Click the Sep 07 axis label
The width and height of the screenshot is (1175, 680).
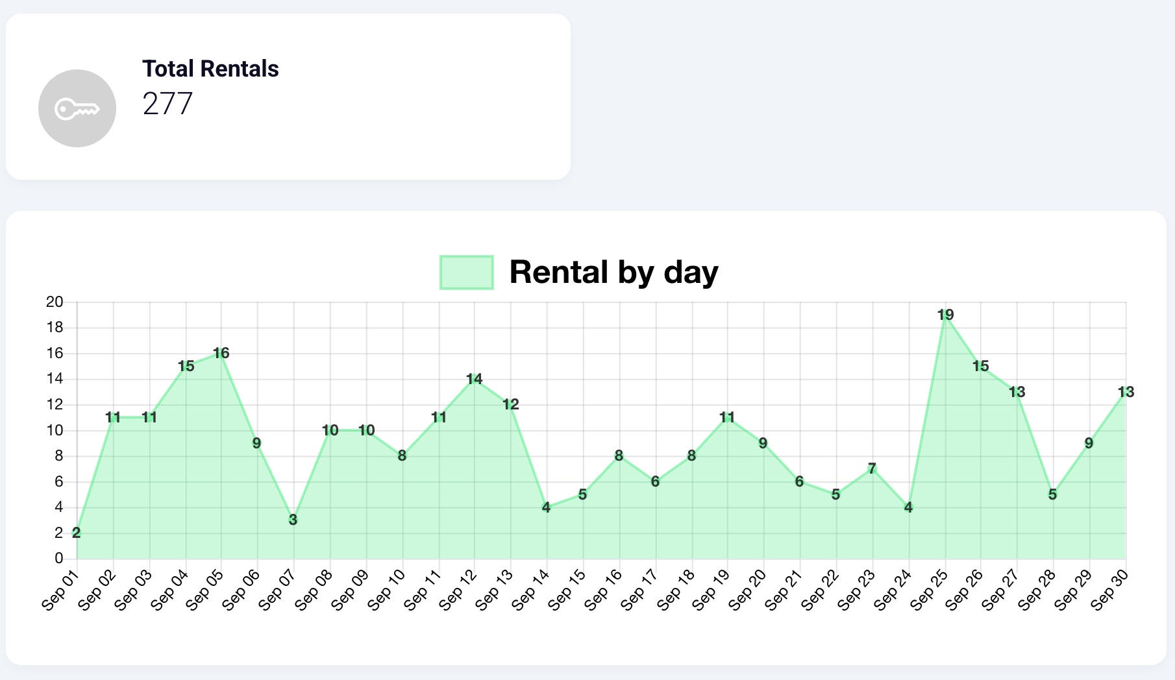277,590
